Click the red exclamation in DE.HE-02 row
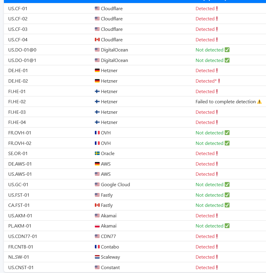Screen dimensions: 266x273 pyautogui.click(x=219, y=81)
